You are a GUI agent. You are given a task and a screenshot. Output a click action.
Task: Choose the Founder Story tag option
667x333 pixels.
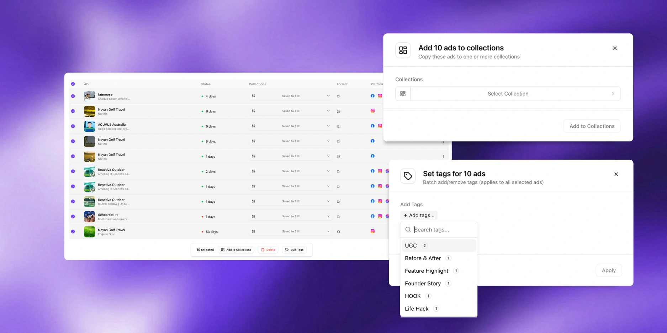pyautogui.click(x=423, y=283)
